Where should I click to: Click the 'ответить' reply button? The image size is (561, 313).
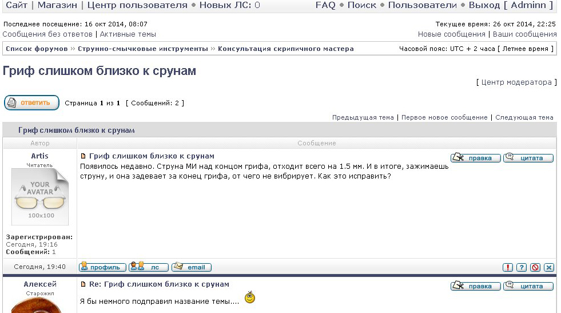pos(32,103)
